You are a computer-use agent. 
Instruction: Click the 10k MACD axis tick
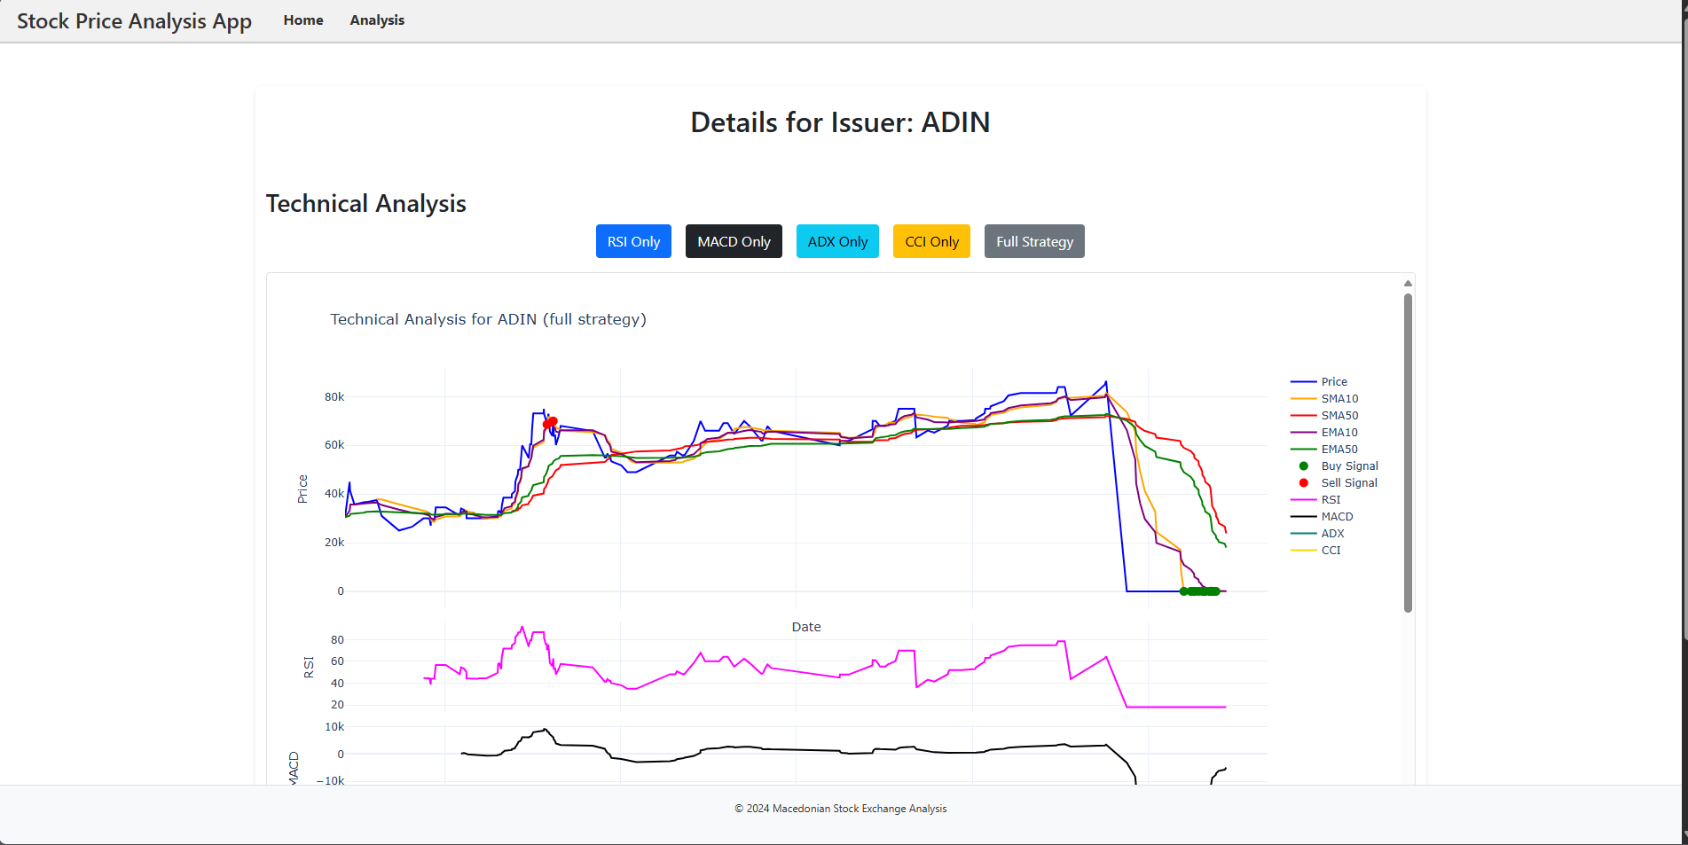(x=334, y=727)
